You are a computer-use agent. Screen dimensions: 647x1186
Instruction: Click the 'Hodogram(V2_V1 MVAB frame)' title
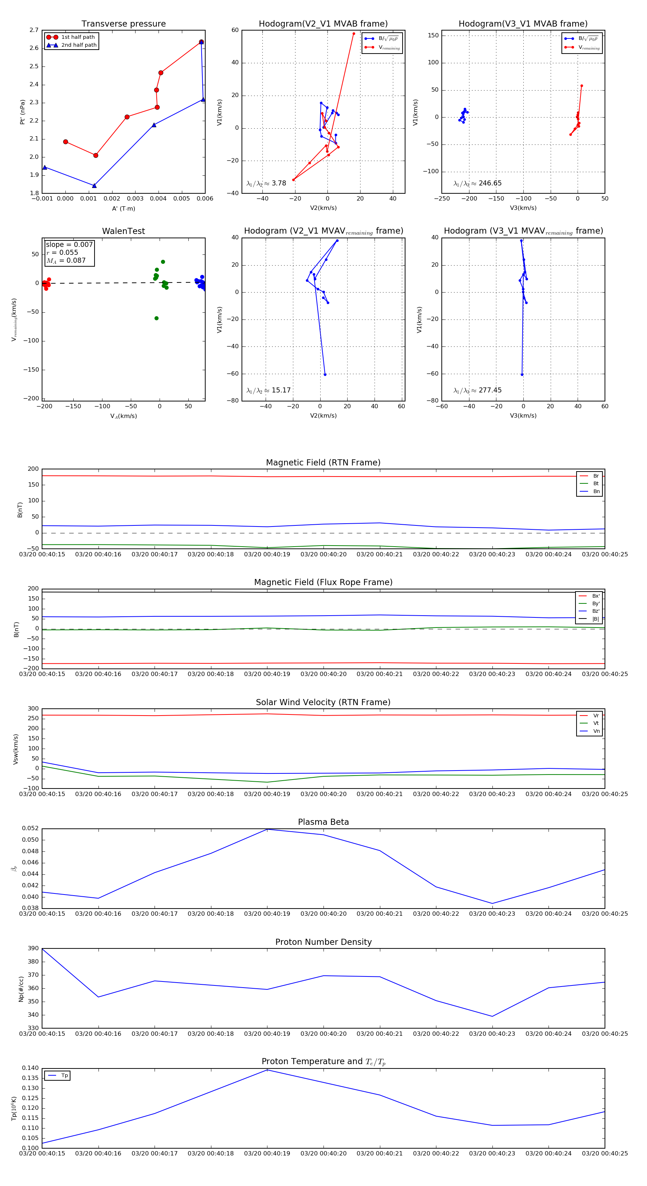tap(323, 24)
